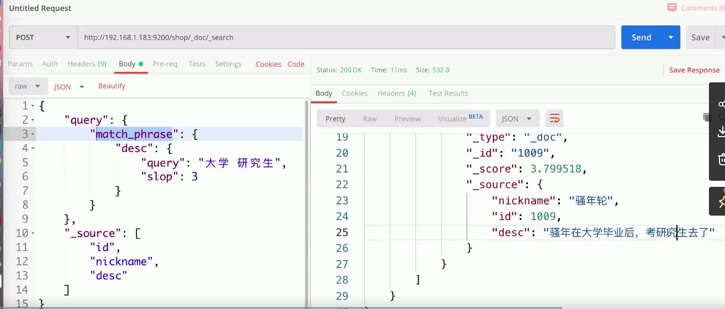Screen dimensions: 725x309
Task: Select the request Body tab
Action: (131, 64)
